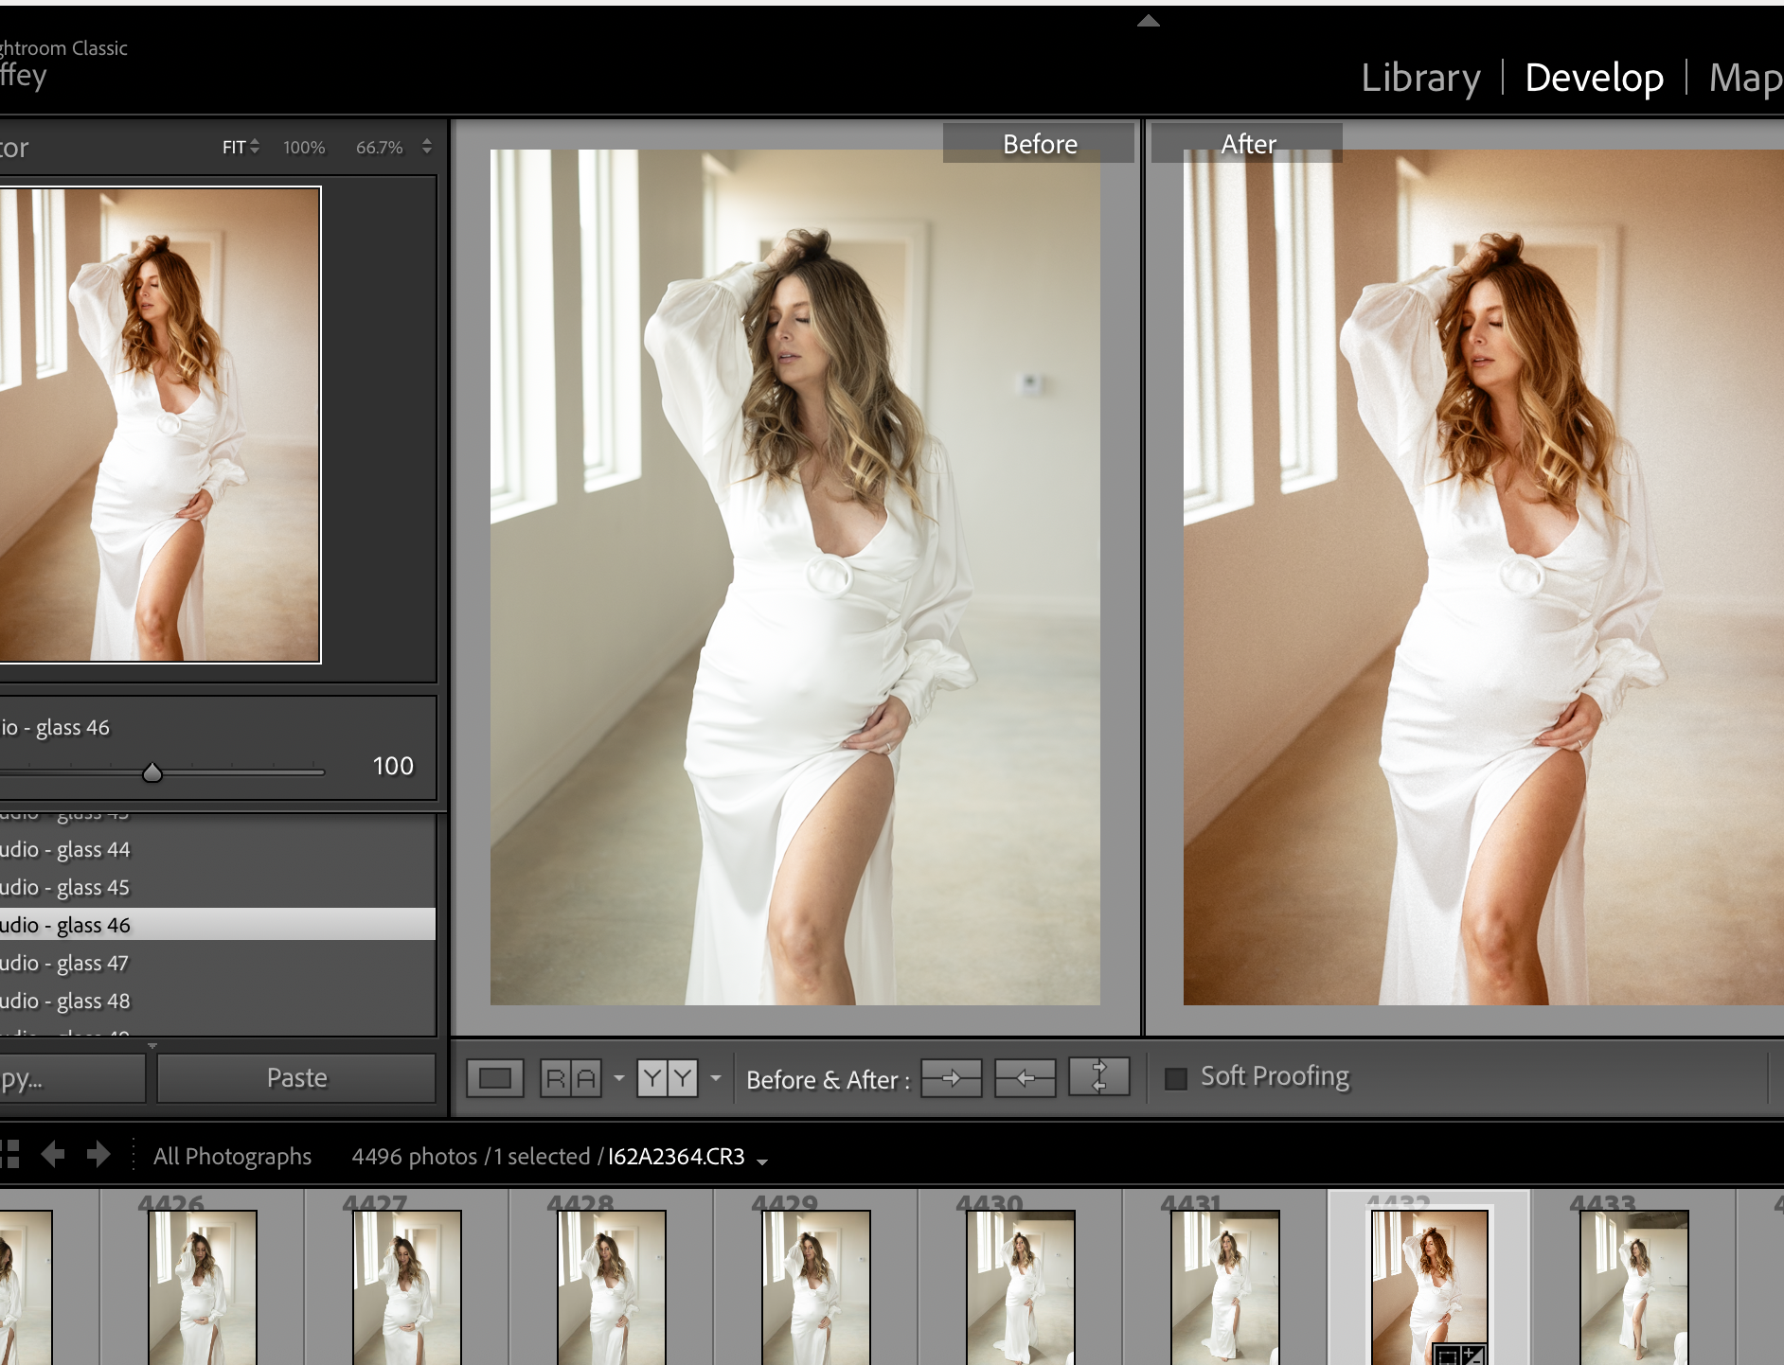Image resolution: width=1784 pixels, height=1365 pixels.
Task: Swap Before and After settings
Action: tap(1099, 1077)
